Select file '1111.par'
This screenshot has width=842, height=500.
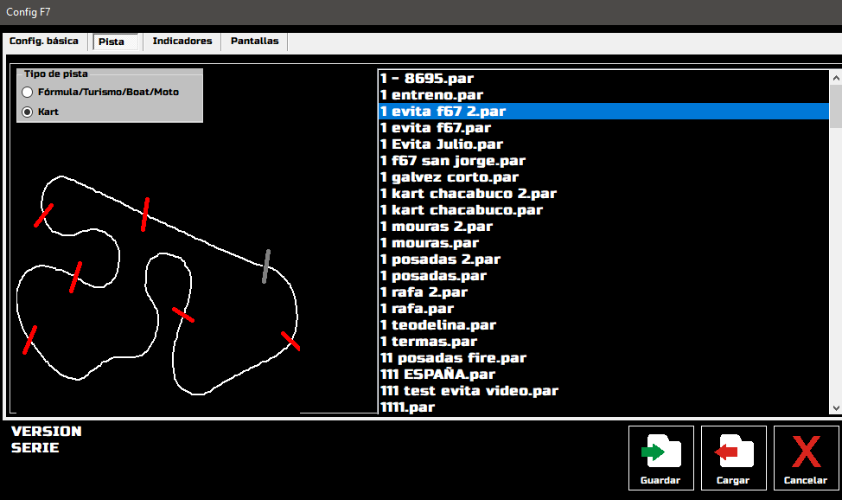604,407
